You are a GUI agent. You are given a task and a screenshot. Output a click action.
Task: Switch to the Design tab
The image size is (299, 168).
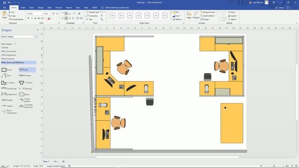(x=41, y=7)
